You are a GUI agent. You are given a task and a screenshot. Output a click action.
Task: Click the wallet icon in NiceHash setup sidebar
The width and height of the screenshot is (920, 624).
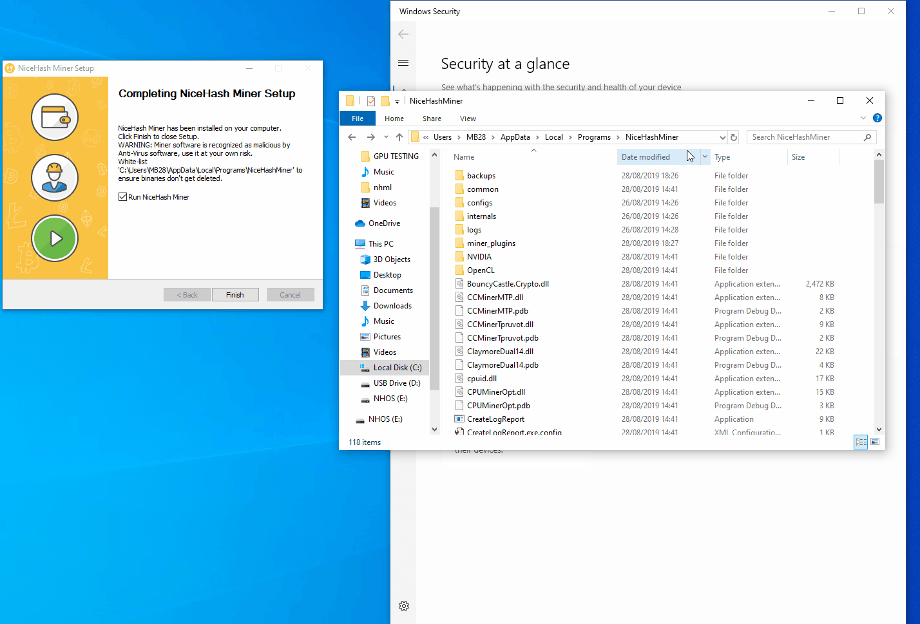pyautogui.click(x=55, y=117)
